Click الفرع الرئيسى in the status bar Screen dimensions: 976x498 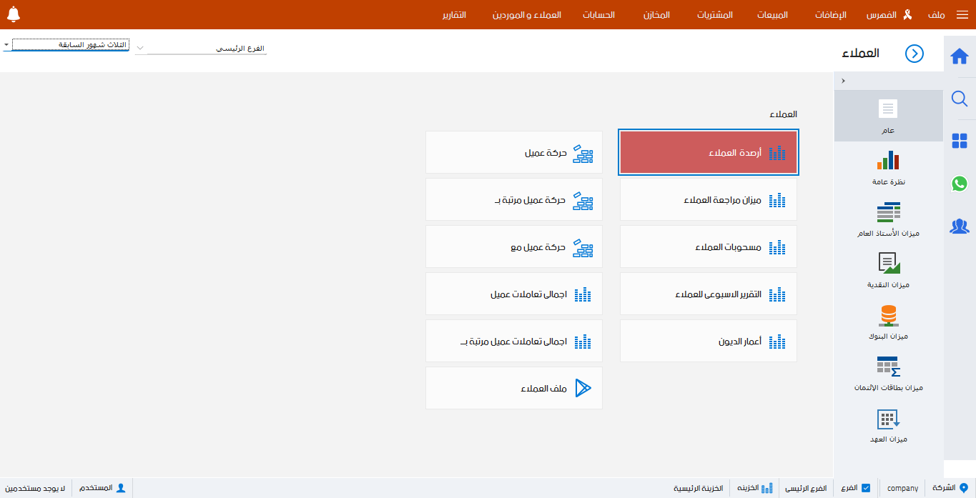(x=806, y=488)
